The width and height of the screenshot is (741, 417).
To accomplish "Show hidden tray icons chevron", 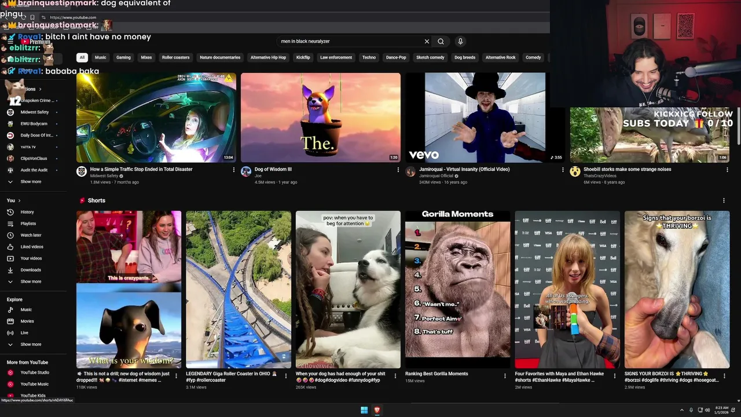I will click(681, 410).
